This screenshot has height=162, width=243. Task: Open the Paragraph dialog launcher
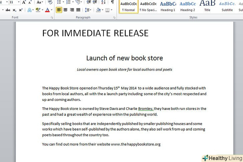coord(114,17)
